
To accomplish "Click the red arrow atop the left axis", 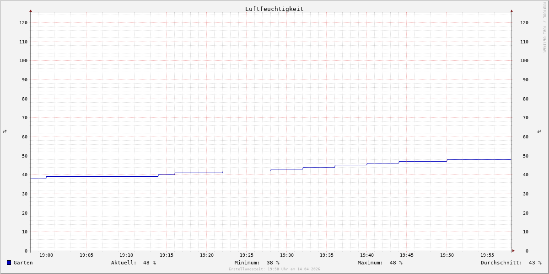I will click(x=31, y=11).
